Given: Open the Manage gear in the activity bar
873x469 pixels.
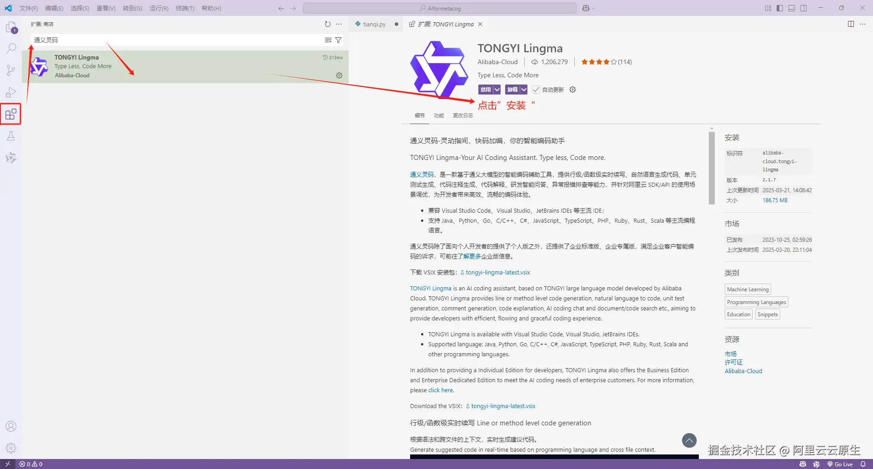Looking at the screenshot, I should tap(11, 448).
